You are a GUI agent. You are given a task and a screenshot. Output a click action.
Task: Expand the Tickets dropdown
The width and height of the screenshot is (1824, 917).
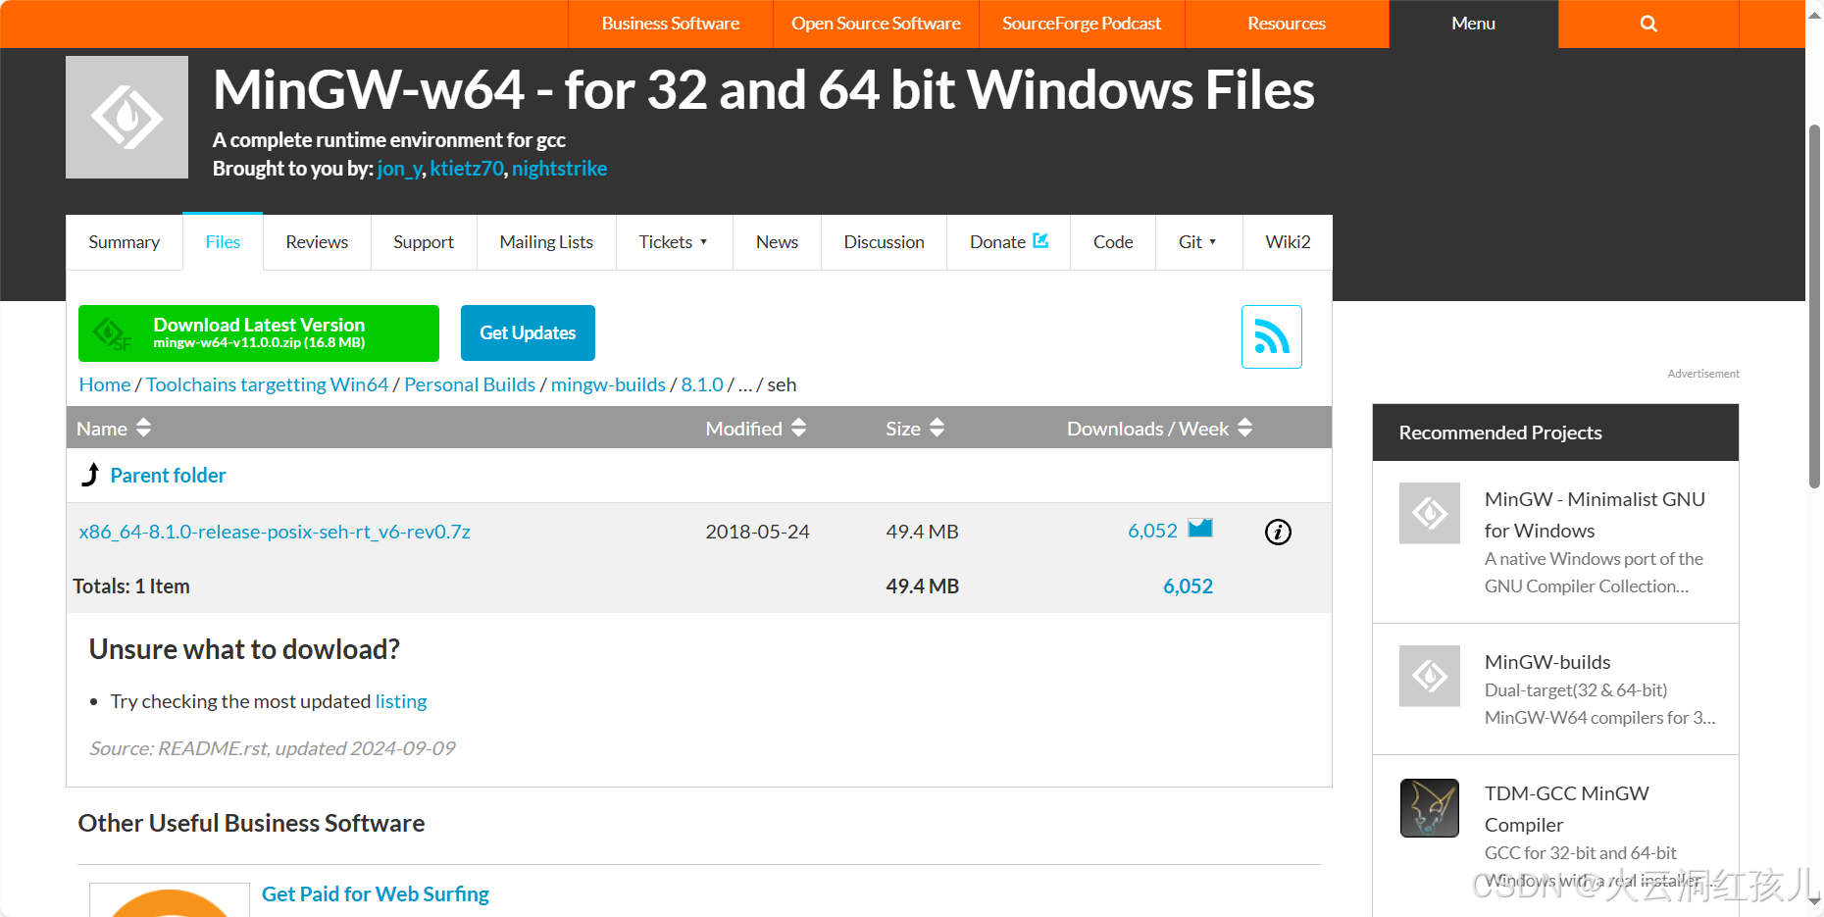pos(674,242)
